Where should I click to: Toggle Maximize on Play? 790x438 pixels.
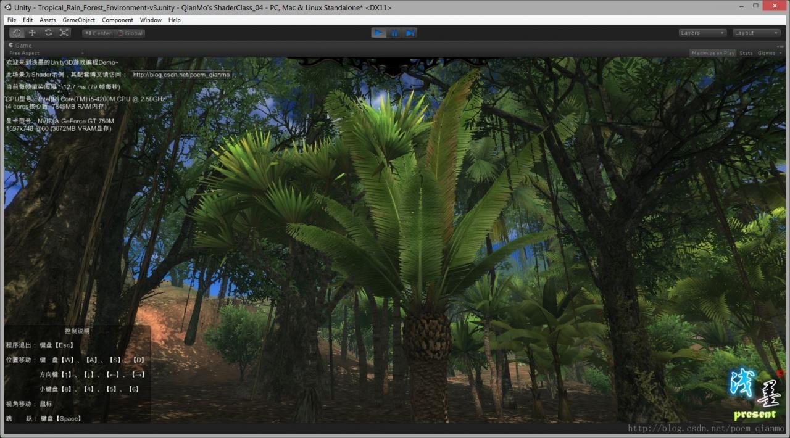pos(713,53)
